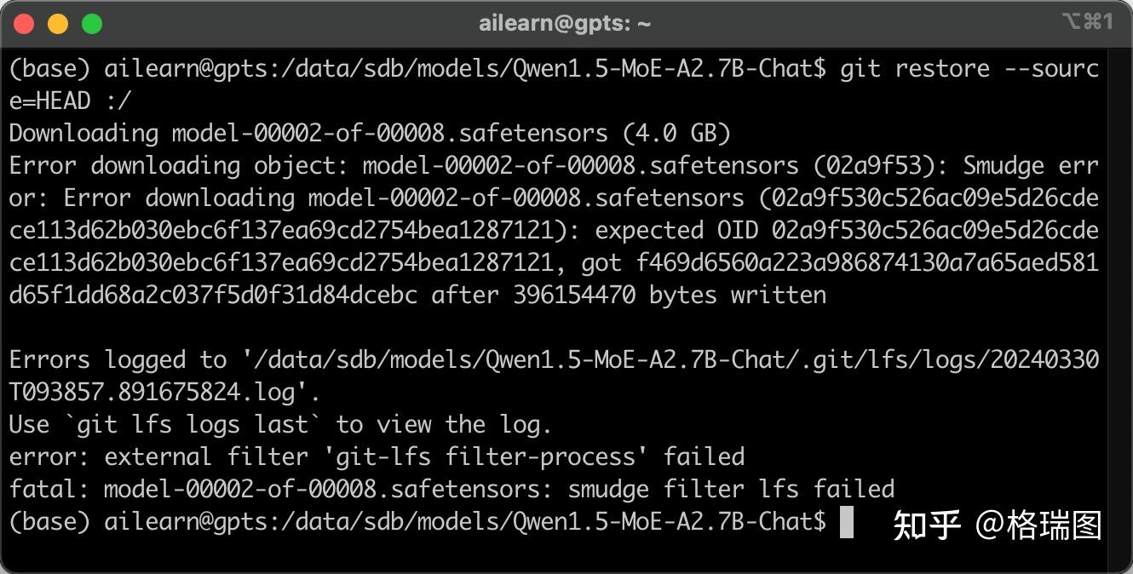Click the yellow minimize window button
Screen dimensions: 1133x574
click(x=58, y=24)
